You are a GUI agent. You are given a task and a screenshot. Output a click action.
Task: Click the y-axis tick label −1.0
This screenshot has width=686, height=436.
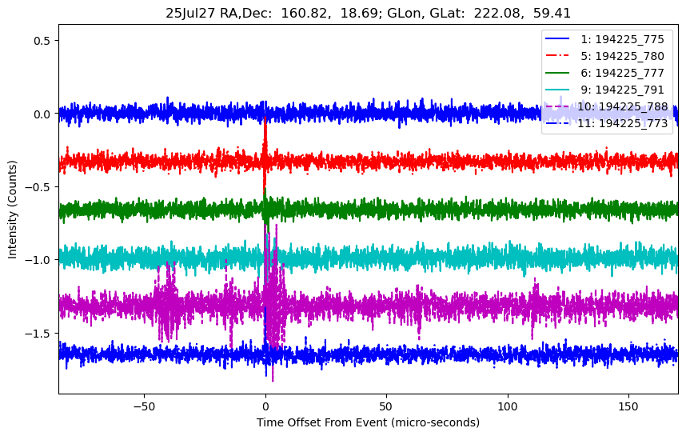click(x=39, y=260)
